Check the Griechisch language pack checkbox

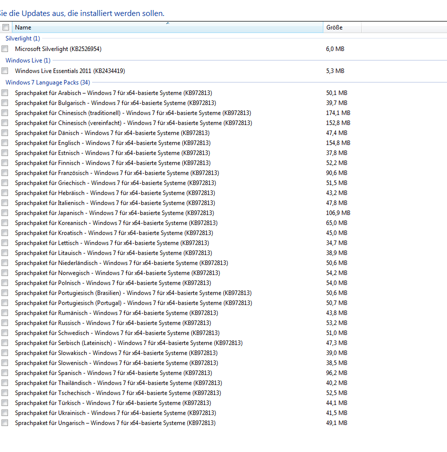(5, 183)
